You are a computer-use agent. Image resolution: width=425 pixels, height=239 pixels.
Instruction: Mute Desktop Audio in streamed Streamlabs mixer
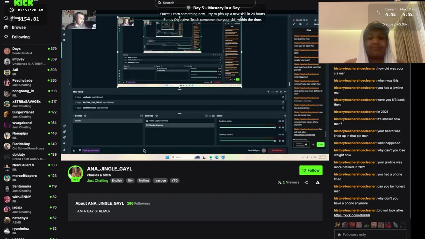click(x=280, y=127)
